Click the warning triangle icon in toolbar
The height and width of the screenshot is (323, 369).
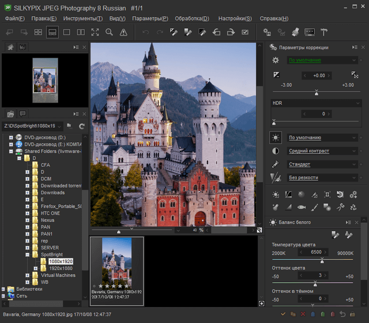pos(123,32)
